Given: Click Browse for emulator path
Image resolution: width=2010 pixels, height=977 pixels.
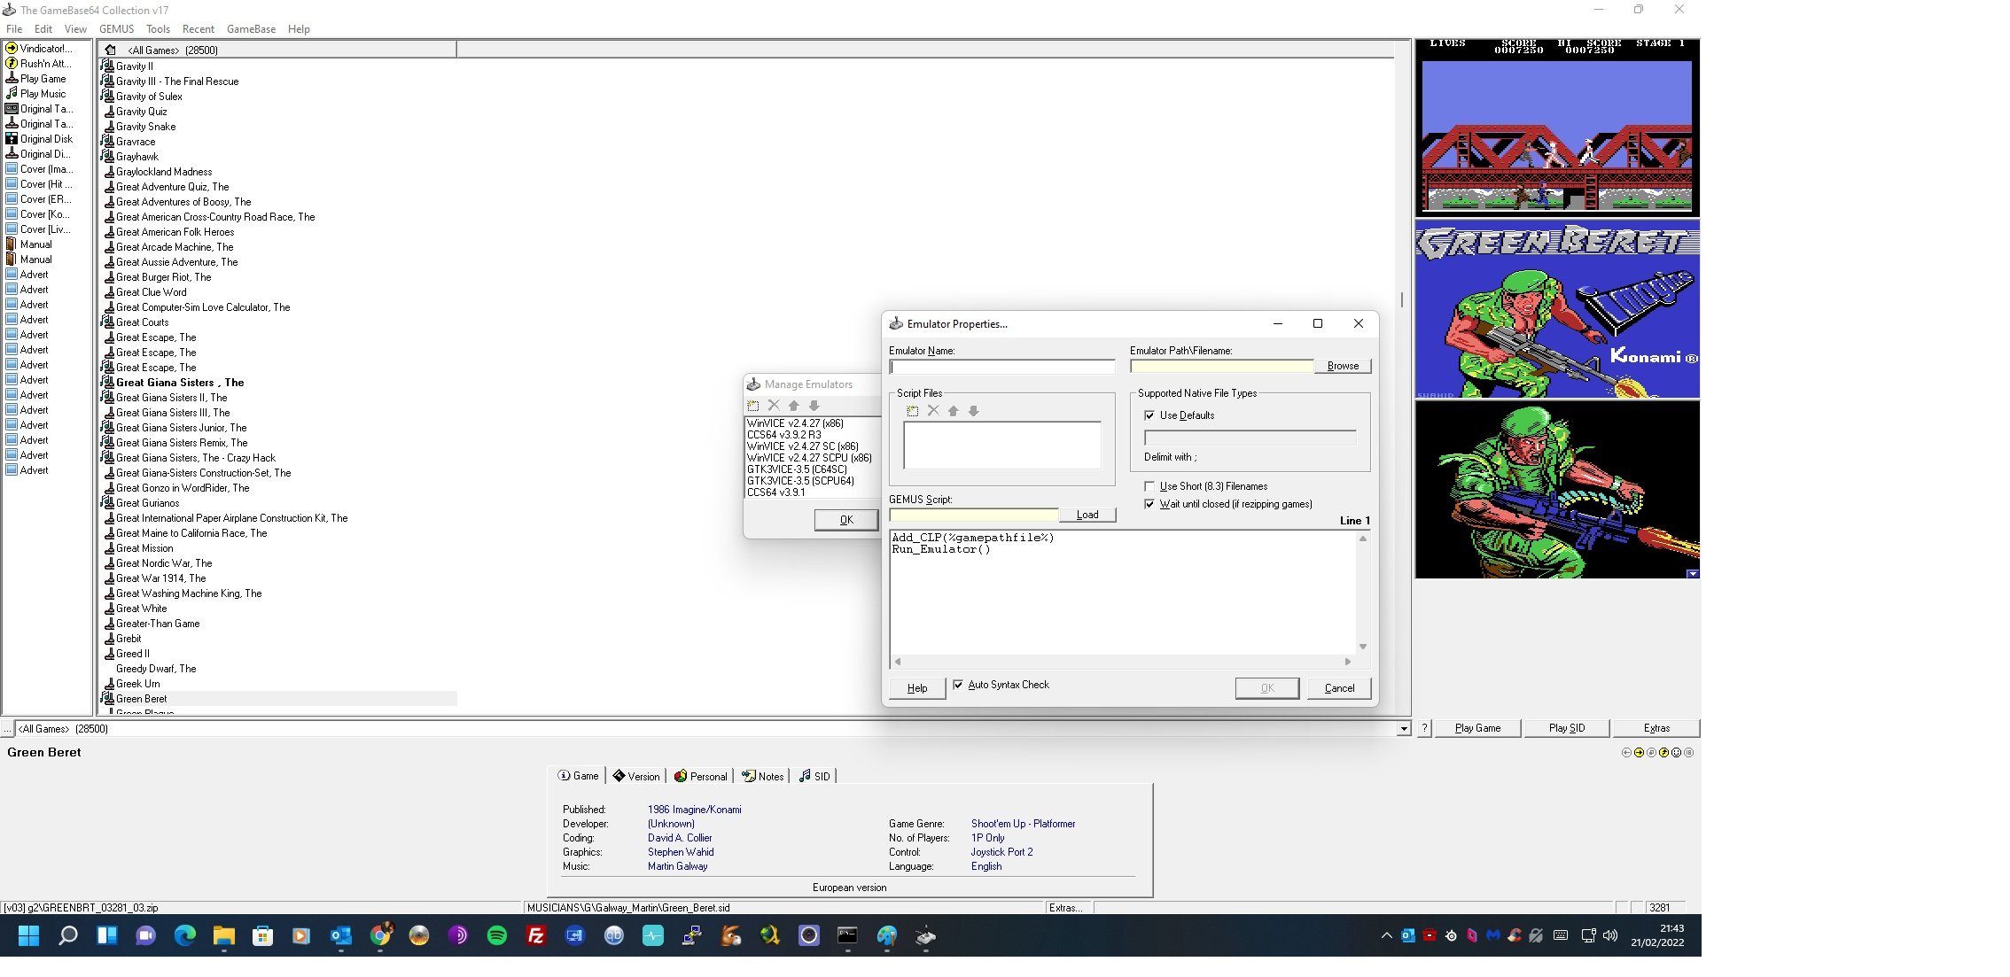Looking at the screenshot, I should [1343, 366].
